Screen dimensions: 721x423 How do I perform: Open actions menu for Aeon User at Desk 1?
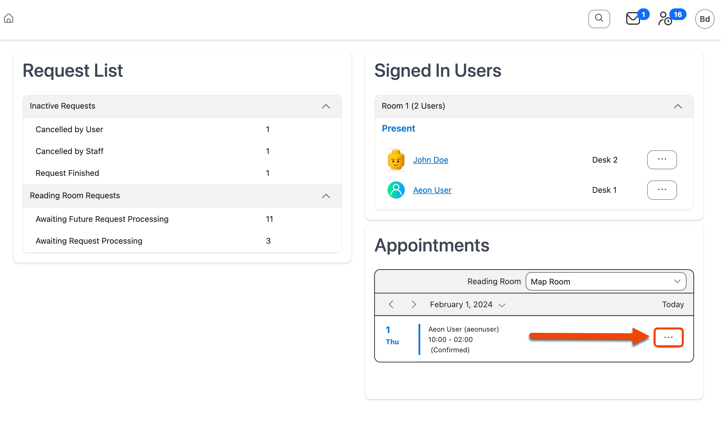coord(662,190)
